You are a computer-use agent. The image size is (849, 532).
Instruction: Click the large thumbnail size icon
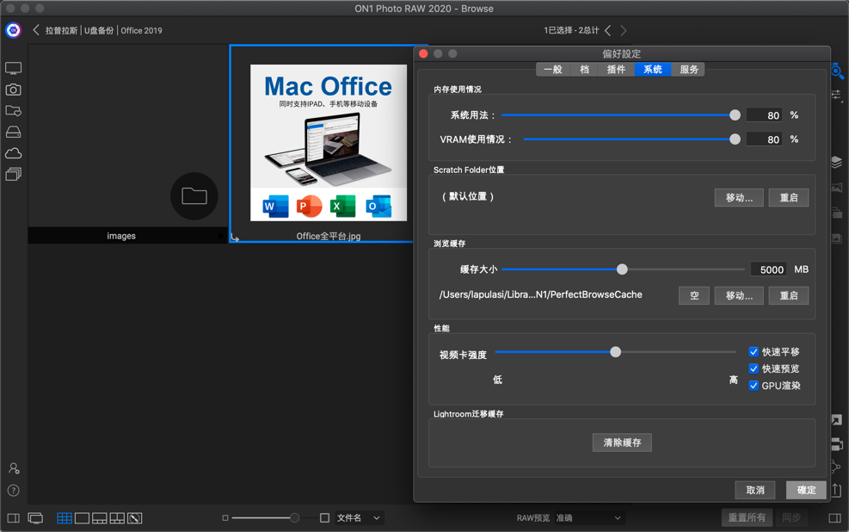tap(324, 518)
